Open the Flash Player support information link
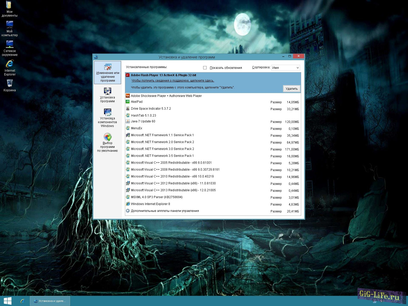 tap(173, 81)
